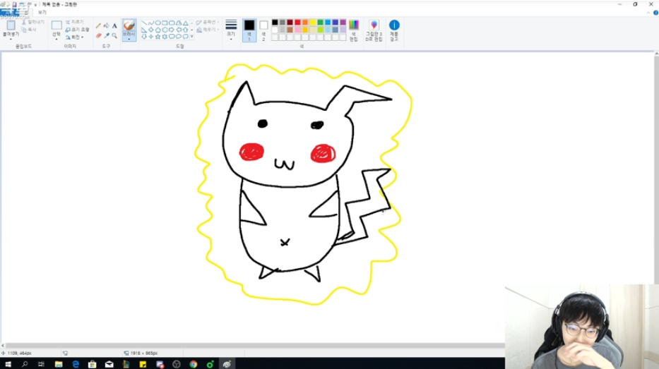Choose the straight Line shape

144,23
